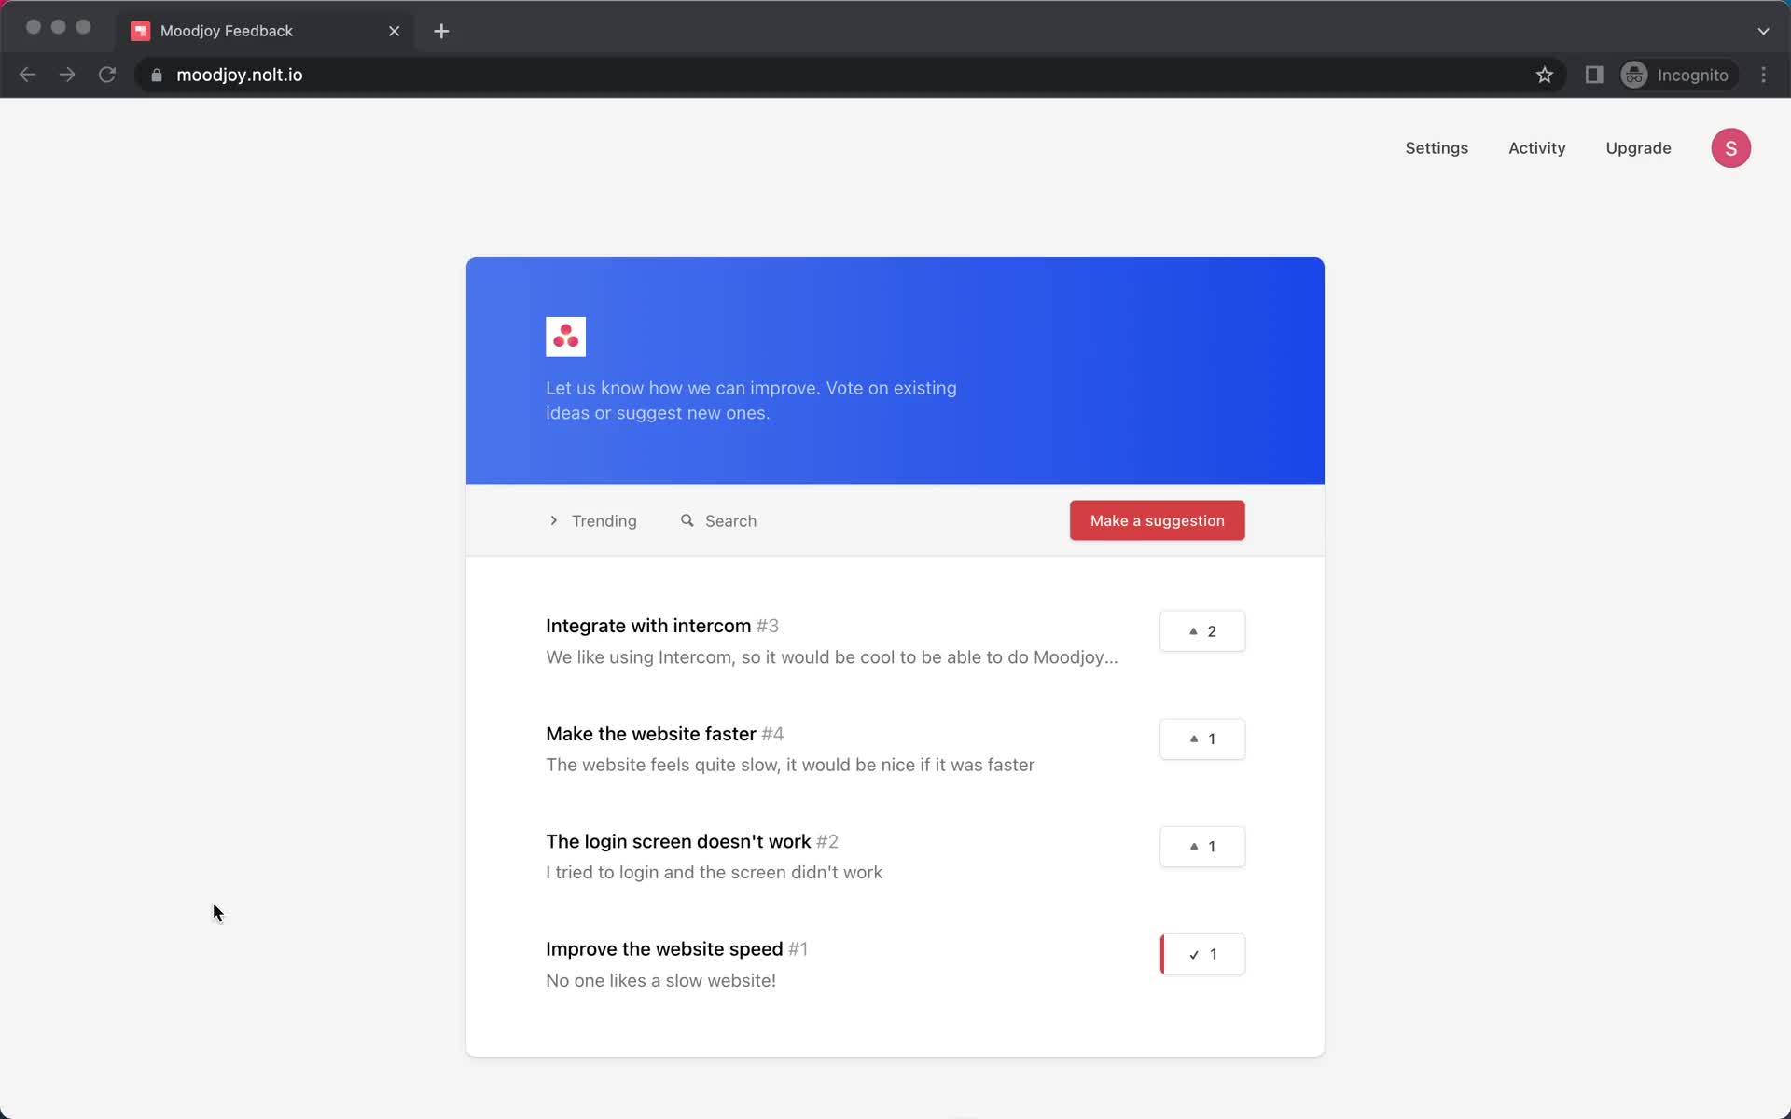Toggle vote on Improve the website speed #1
1791x1119 pixels.
1201,953
